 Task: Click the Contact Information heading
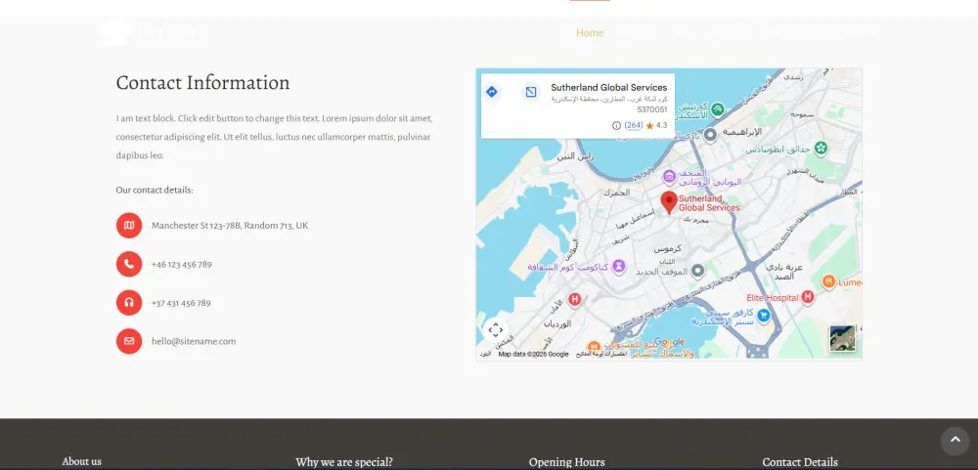point(202,82)
